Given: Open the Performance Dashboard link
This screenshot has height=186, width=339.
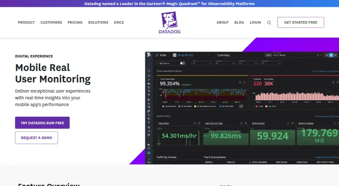Looking at the screenshot, I should click(x=327, y=116).
